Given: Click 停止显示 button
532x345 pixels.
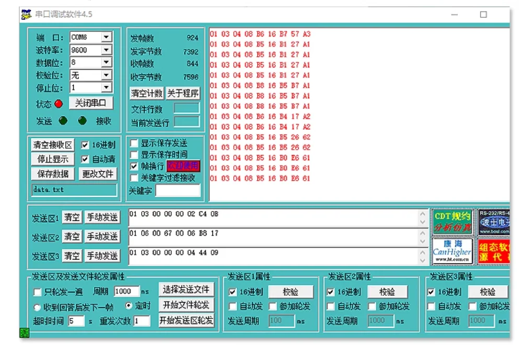Looking at the screenshot, I should (x=53, y=159).
